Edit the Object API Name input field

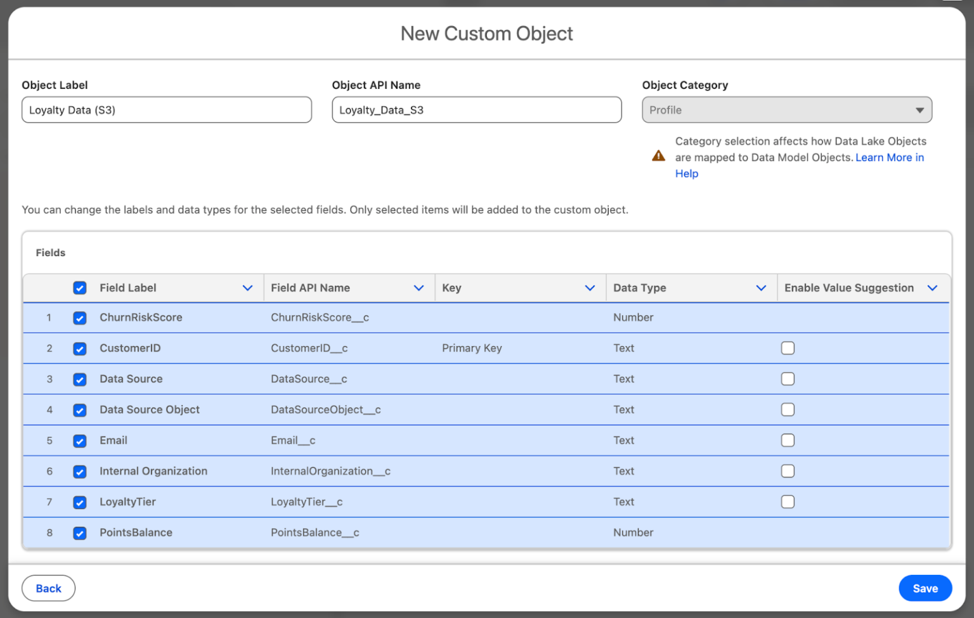coord(477,110)
